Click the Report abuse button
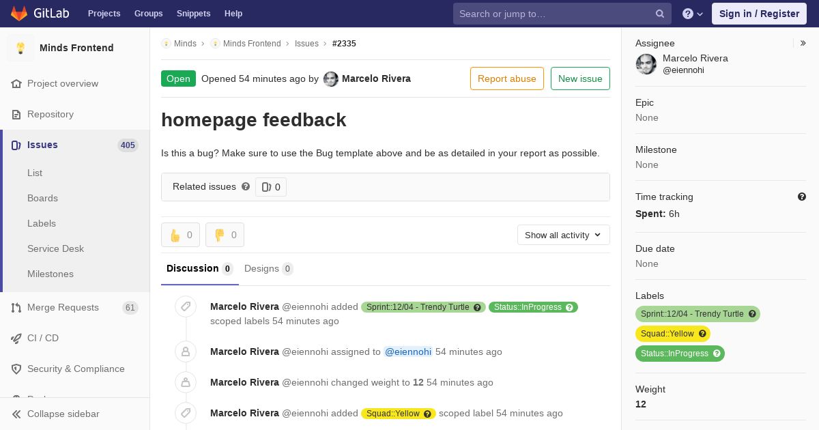This screenshot has height=430, width=819. coord(507,78)
